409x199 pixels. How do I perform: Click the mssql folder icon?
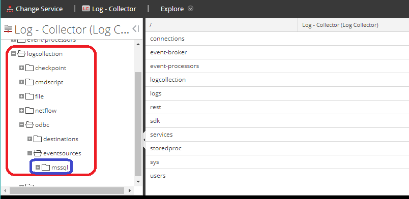click(46, 168)
